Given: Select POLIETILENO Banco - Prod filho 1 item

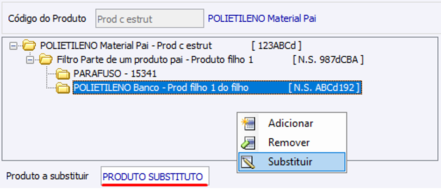Looking at the screenshot, I should (x=161, y=88).
